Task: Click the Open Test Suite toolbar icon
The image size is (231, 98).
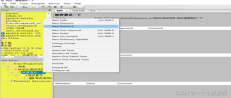Action: coord(25,7)
